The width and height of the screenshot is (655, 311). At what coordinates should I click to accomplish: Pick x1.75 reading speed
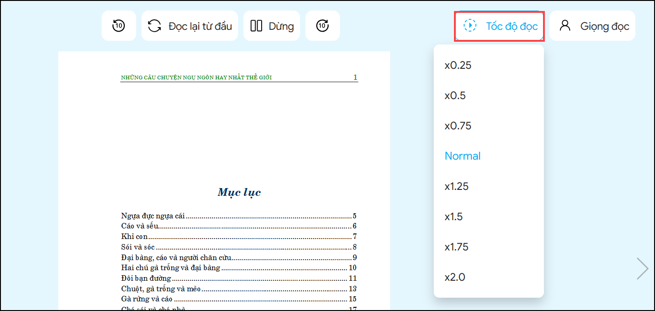point(457,247)
